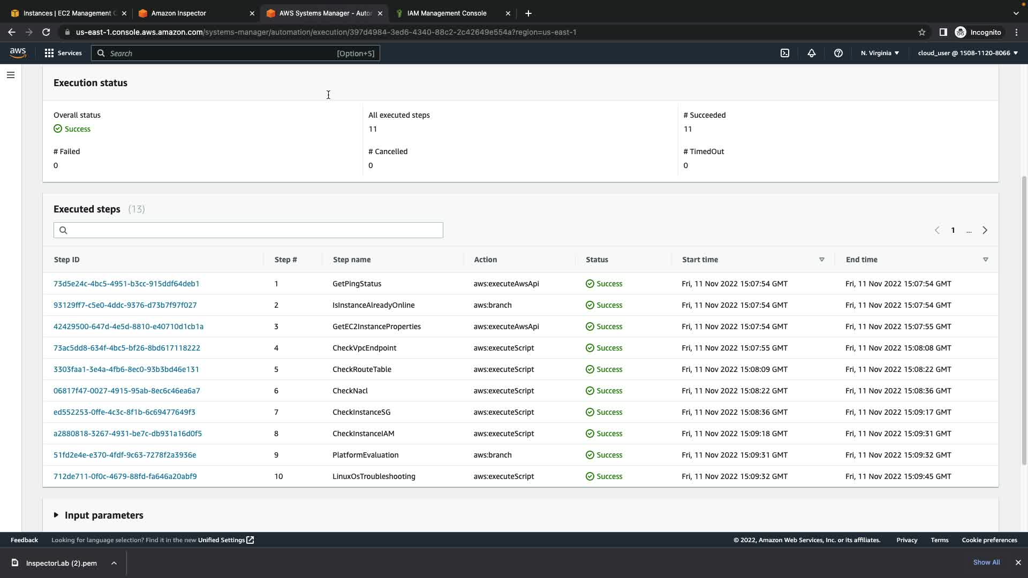Click the AWS logo home icon
This screenshot has width=1028, height=578.
[x=18, y=52]
